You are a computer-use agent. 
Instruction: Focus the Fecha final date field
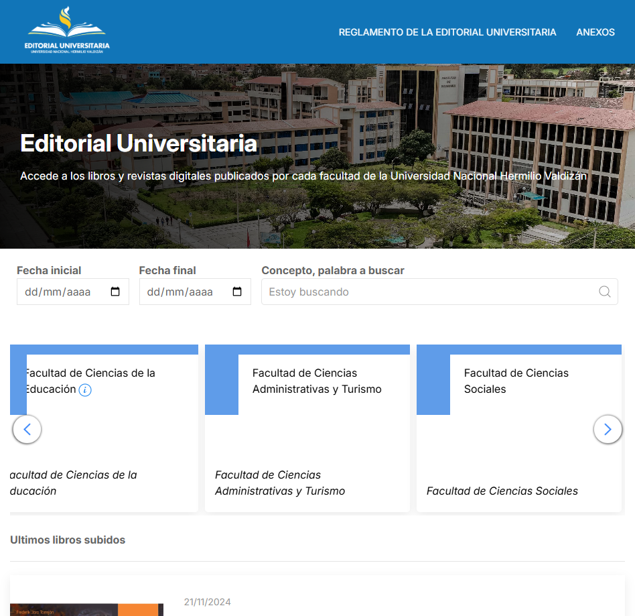(x=182, y=292)
